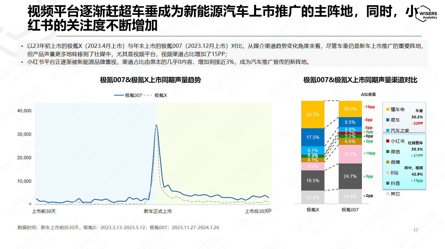Click the -22PP red value
This screenshot has height=249, width=445.
tap(418, 123)
